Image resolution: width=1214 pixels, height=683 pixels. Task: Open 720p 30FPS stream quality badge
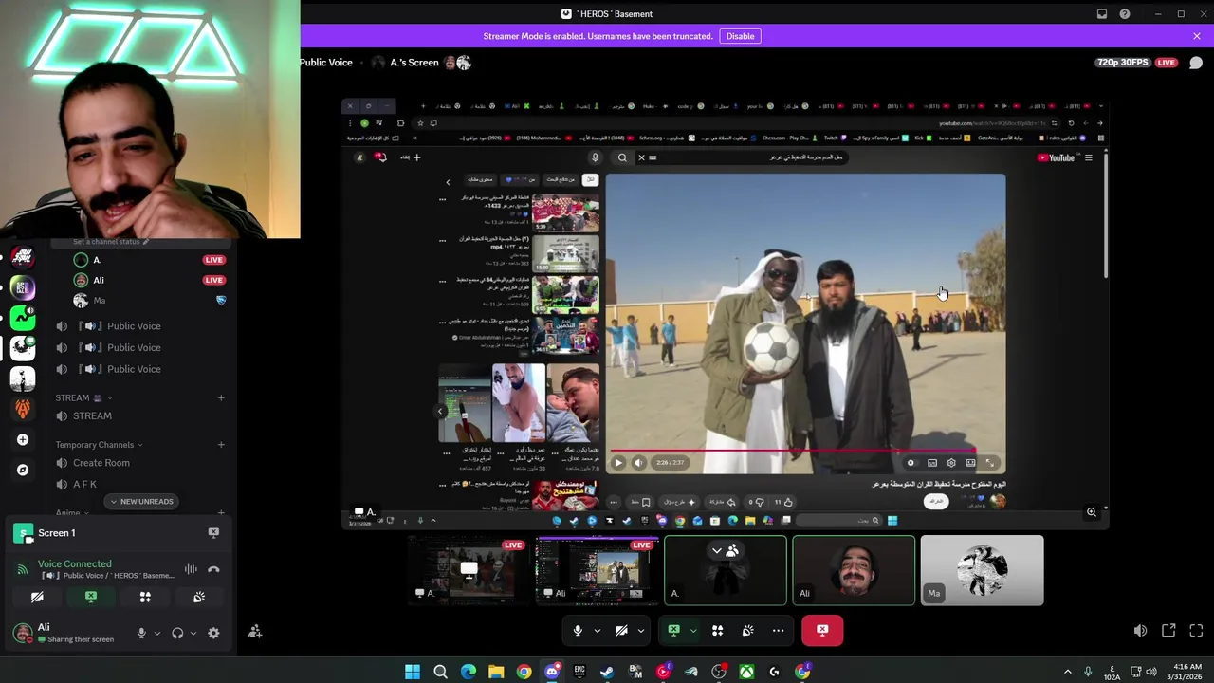click(1122, 63)
